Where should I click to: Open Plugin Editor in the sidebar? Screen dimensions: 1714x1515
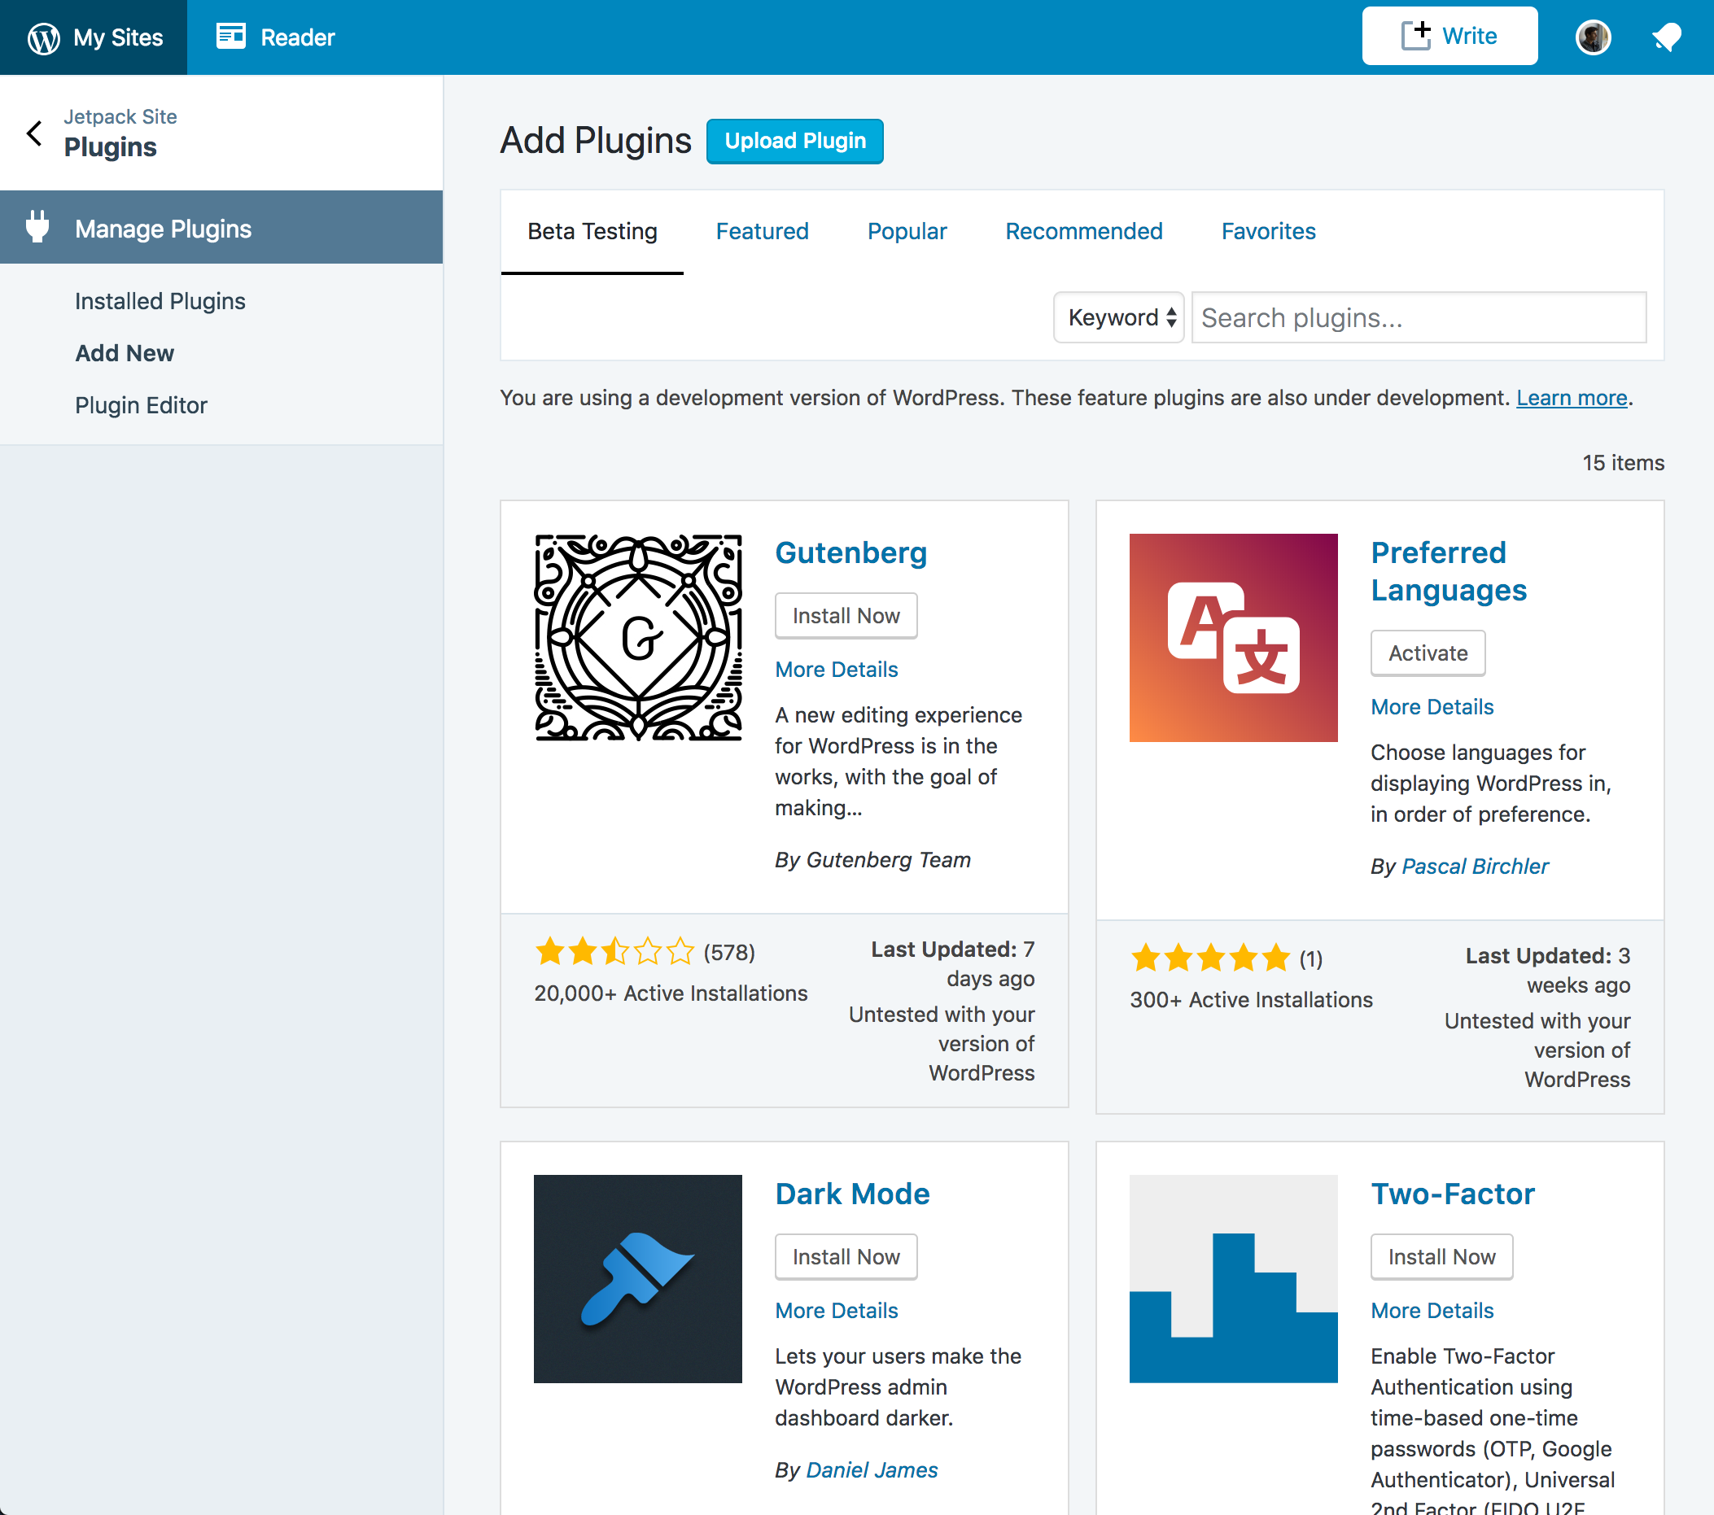click(141, 405)
